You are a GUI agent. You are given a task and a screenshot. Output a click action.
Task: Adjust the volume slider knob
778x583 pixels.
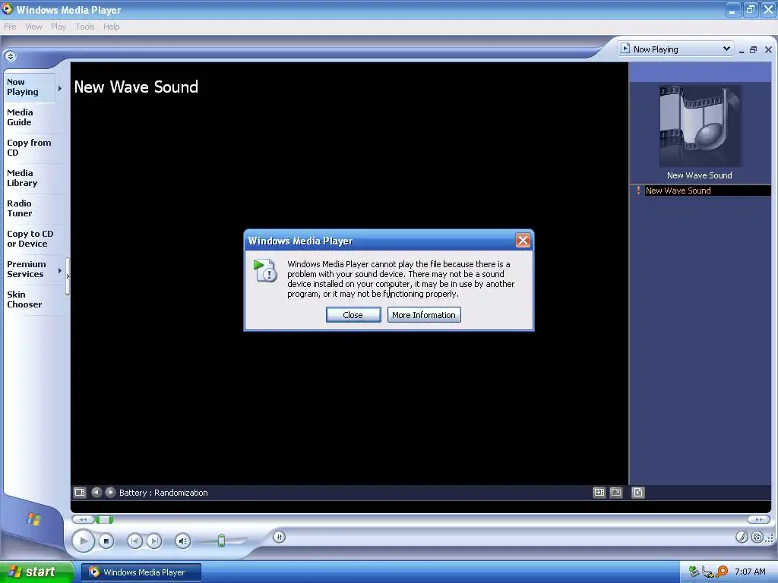[221, 540]
